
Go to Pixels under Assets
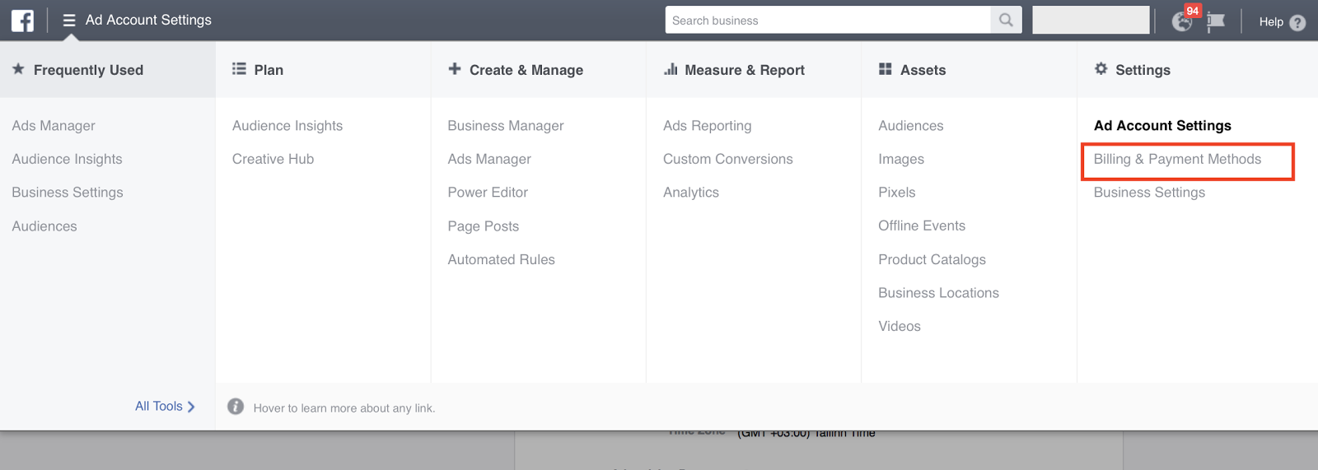(896, 193)
